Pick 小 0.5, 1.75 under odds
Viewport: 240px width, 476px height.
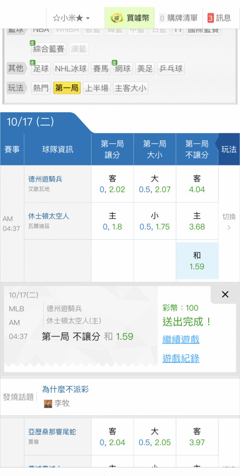pos(155,221)
